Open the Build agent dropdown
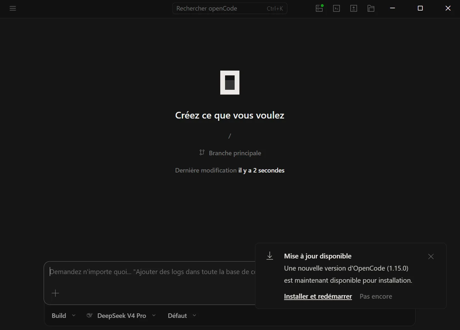 (x=64, y=316)
